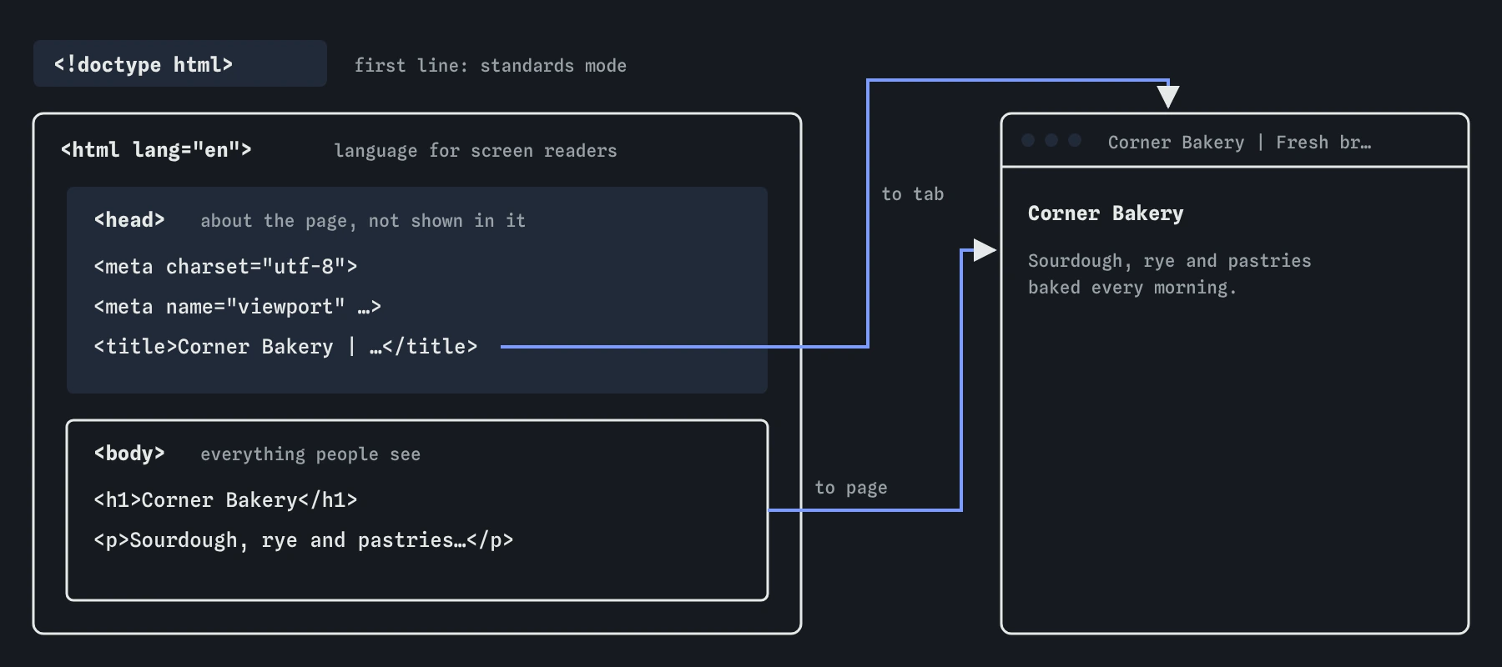The width and height of the screenshot is (1502, 667).
Task: Select the "everything people see" annotation
Action: click(x=310, y=454)
